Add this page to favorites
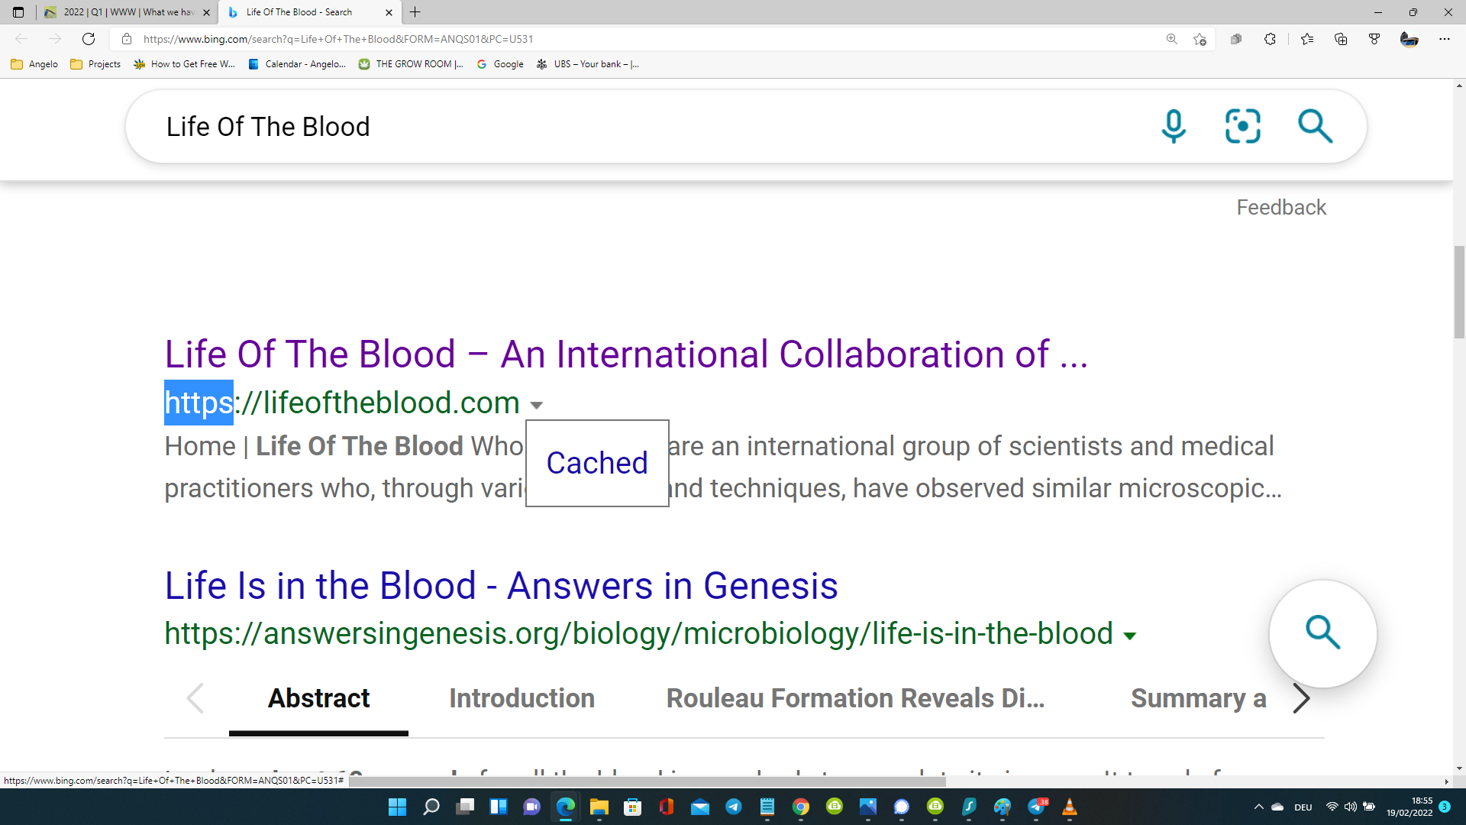Image resolution: width=1466 pixels, height=825 pixels. (1200, 39)
